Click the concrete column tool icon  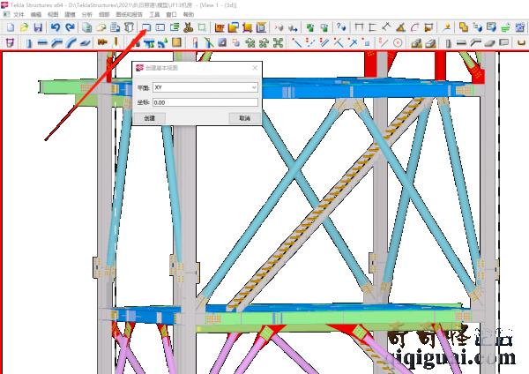pyautogui.click(x=448, y=43)
